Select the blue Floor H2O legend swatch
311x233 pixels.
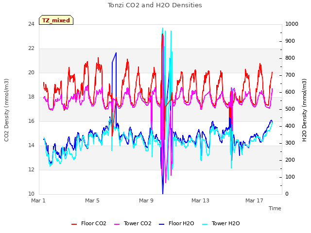162,224
